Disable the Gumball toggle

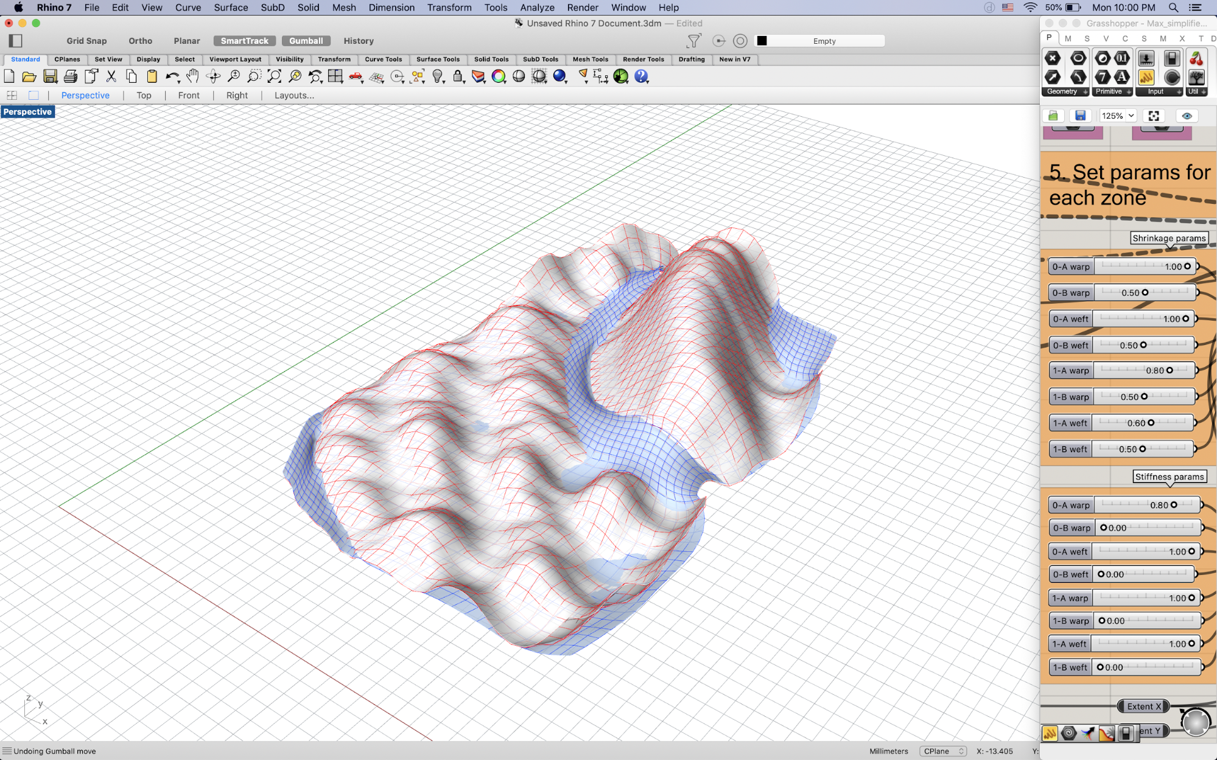(306, 41)
